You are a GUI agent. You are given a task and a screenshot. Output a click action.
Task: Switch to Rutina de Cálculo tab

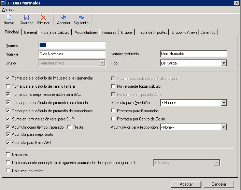(55, 32)
